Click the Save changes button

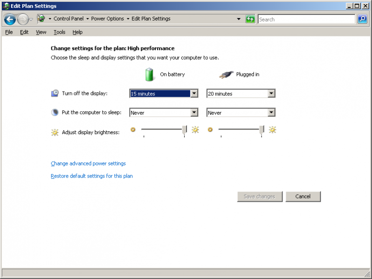tap(260, 197)
